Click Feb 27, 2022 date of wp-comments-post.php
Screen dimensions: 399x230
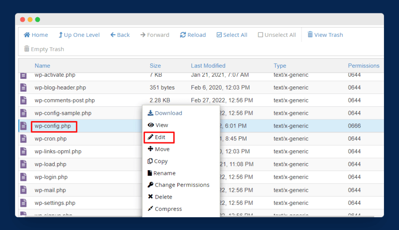click(x=222, y=100)
